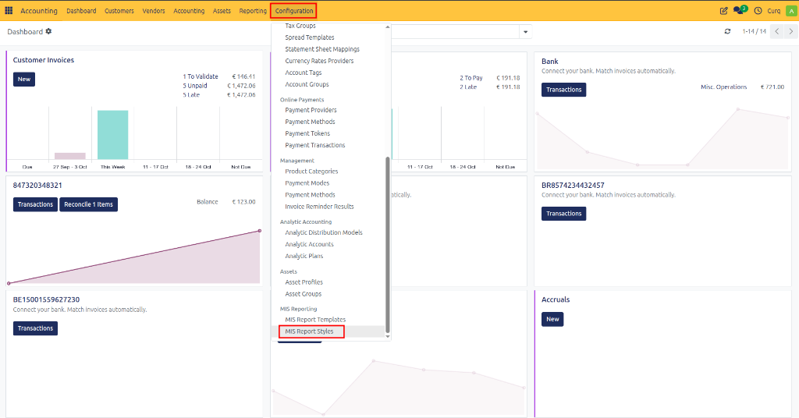Open the apps grid menu icon
This screenshot has height=418, width=799.
pos(9,10)
